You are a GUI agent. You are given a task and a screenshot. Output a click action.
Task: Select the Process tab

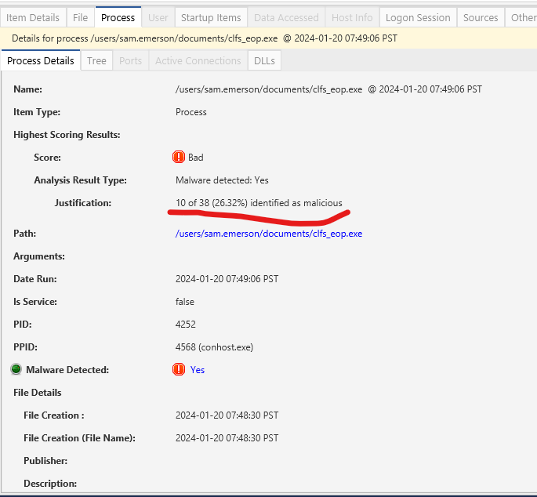point(118,17)
